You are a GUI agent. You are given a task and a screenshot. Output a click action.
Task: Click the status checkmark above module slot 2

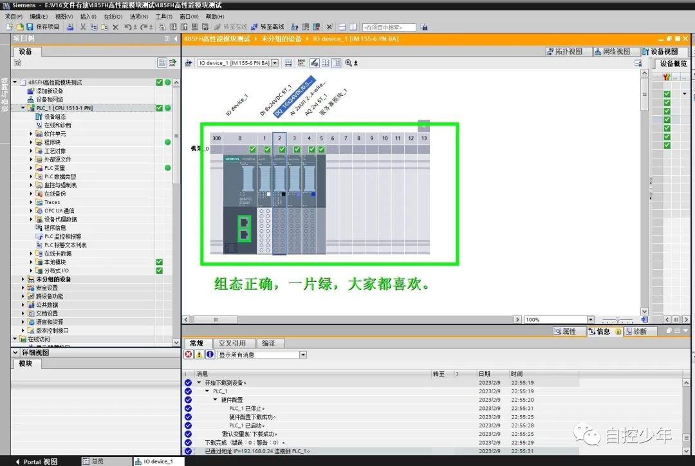tap(281, 148)
